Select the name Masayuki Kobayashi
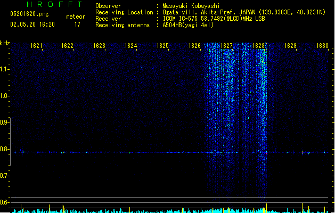 [191, 6]
